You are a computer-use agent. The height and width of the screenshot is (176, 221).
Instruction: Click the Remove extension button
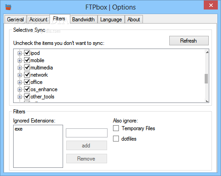pyautogui.click(x=87, y=159)
